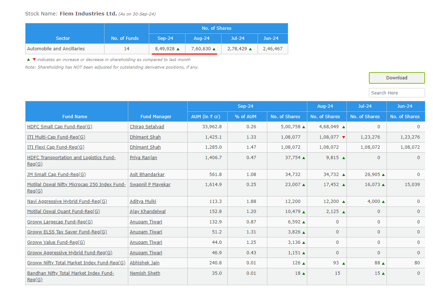Open Groww Nifty Total Market Index Fund link

click(x=76, y=263)
